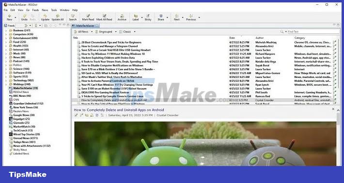This screenshot has width=344, height=183.
Task: Sort the list by Author column
Action: pyautogui.click(x=260, y=38)
